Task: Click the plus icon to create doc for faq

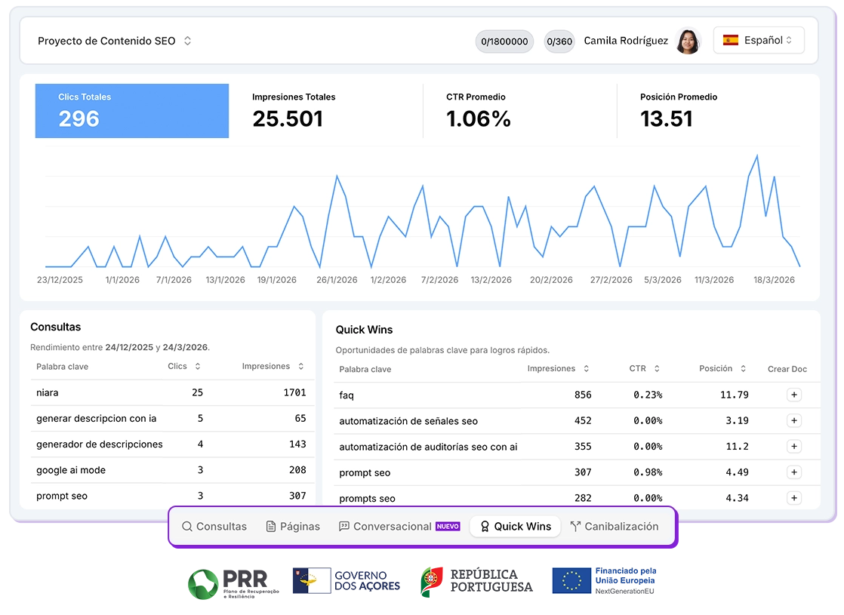Action: click(x=793, y=395)
